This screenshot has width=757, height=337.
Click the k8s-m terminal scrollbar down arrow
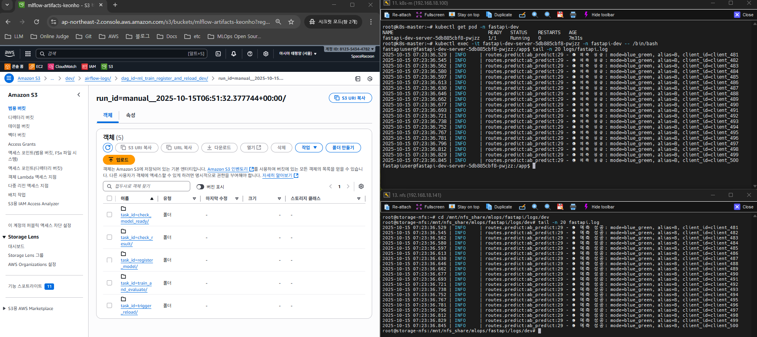click(x=755, y=186)
